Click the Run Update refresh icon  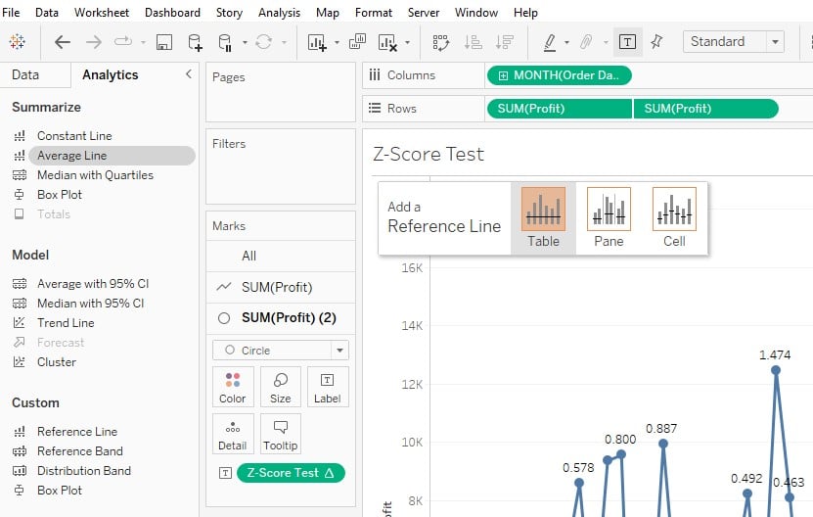point(263,42)
